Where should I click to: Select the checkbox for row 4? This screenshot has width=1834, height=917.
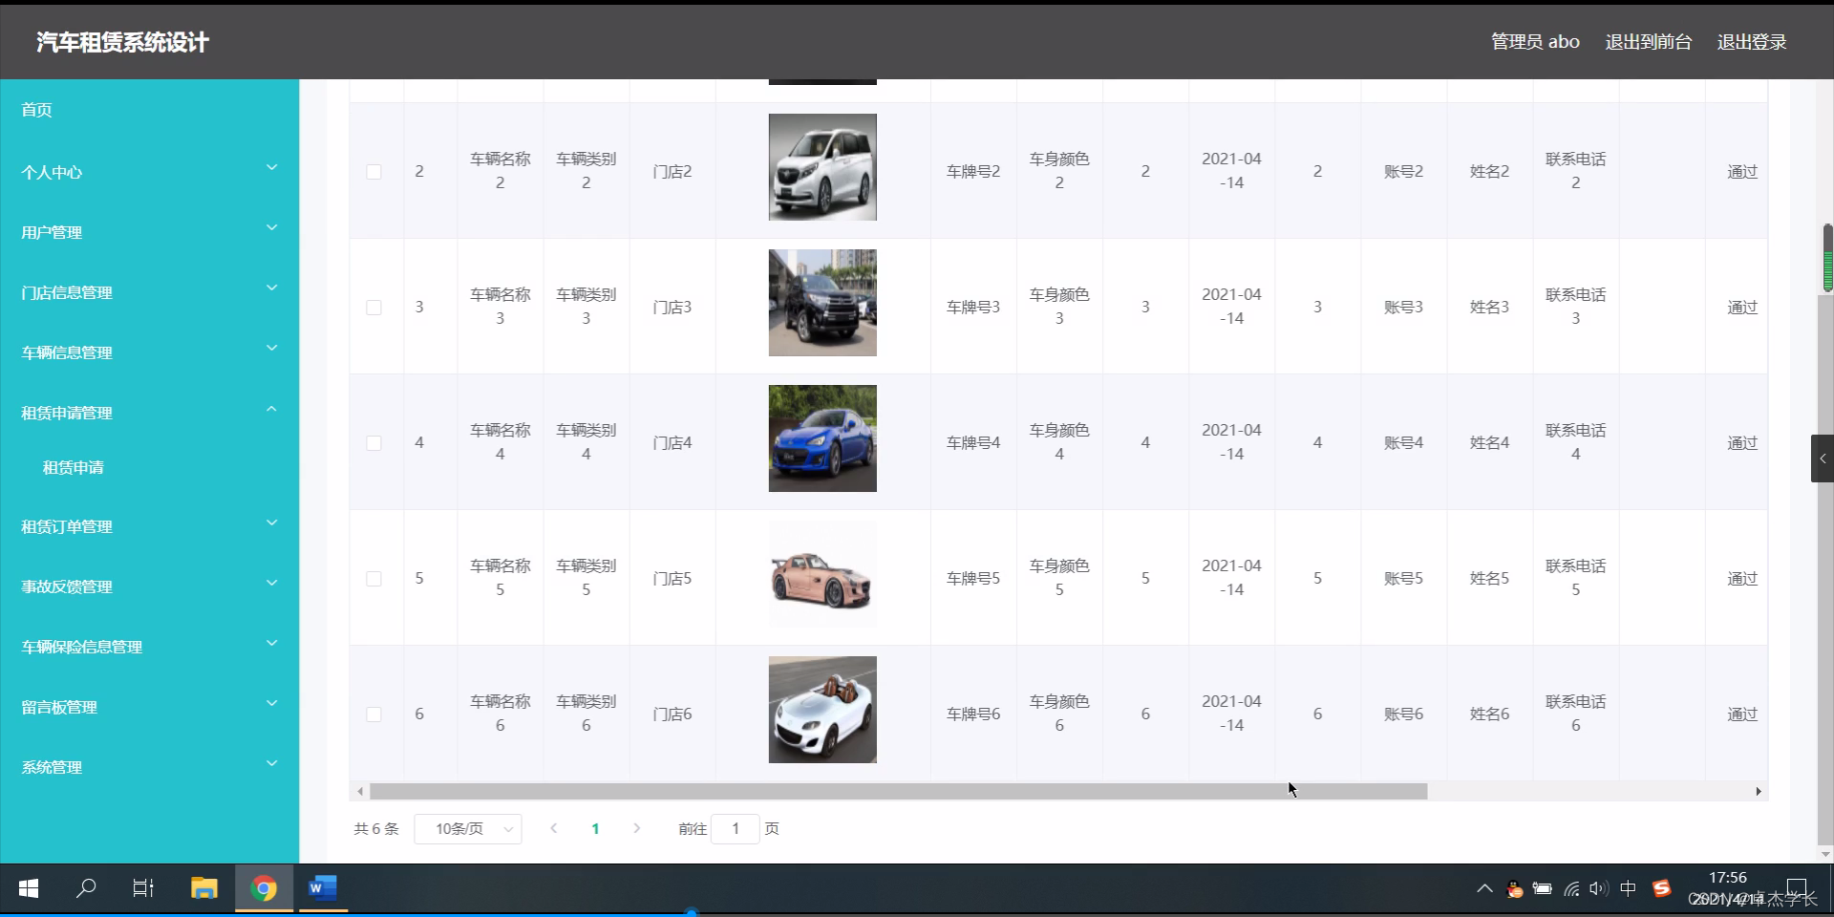(x=373, y=443)
